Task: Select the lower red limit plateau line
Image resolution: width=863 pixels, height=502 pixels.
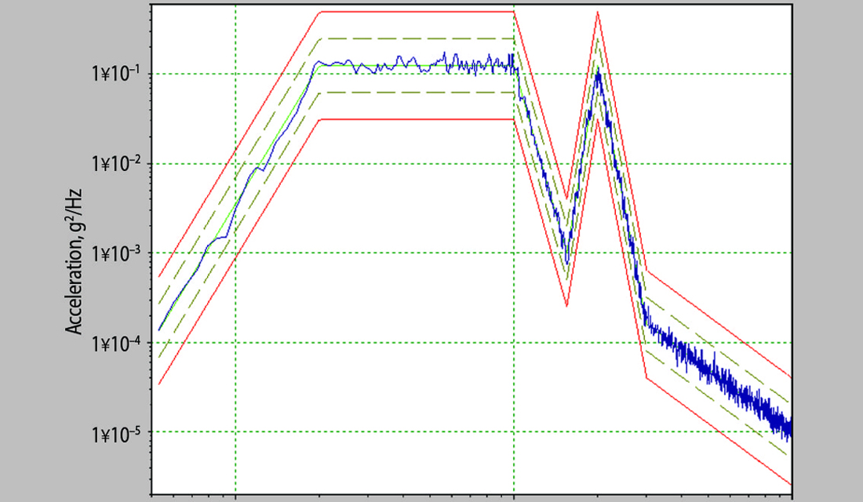Action: pyautogui.click(x=416, y=119)
